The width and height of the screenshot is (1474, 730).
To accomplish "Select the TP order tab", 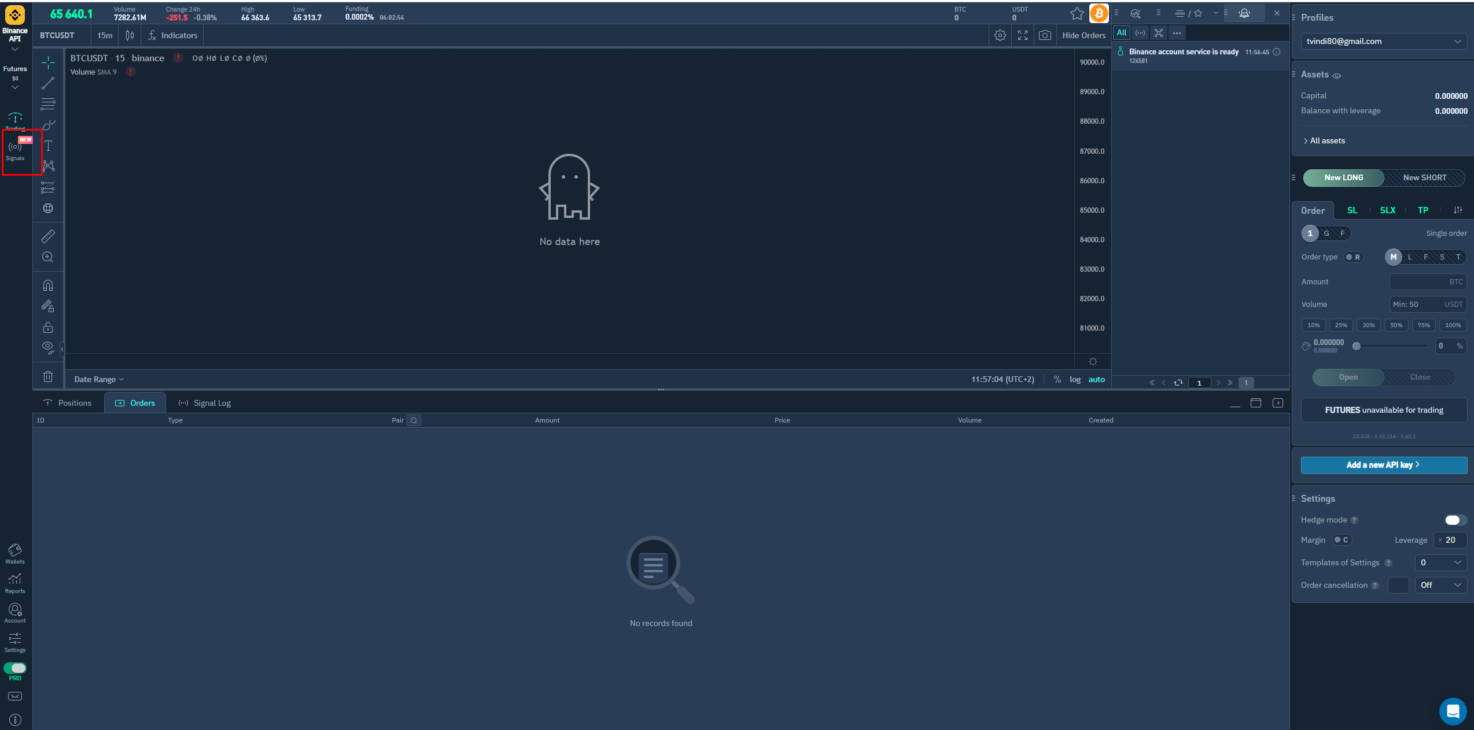I will (1423, 210).
